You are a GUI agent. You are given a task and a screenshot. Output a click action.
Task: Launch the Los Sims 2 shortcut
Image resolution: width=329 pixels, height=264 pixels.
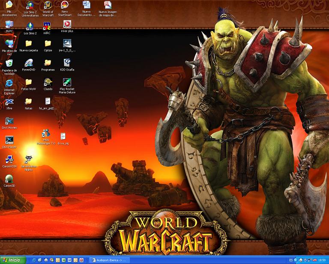point(30,28)
